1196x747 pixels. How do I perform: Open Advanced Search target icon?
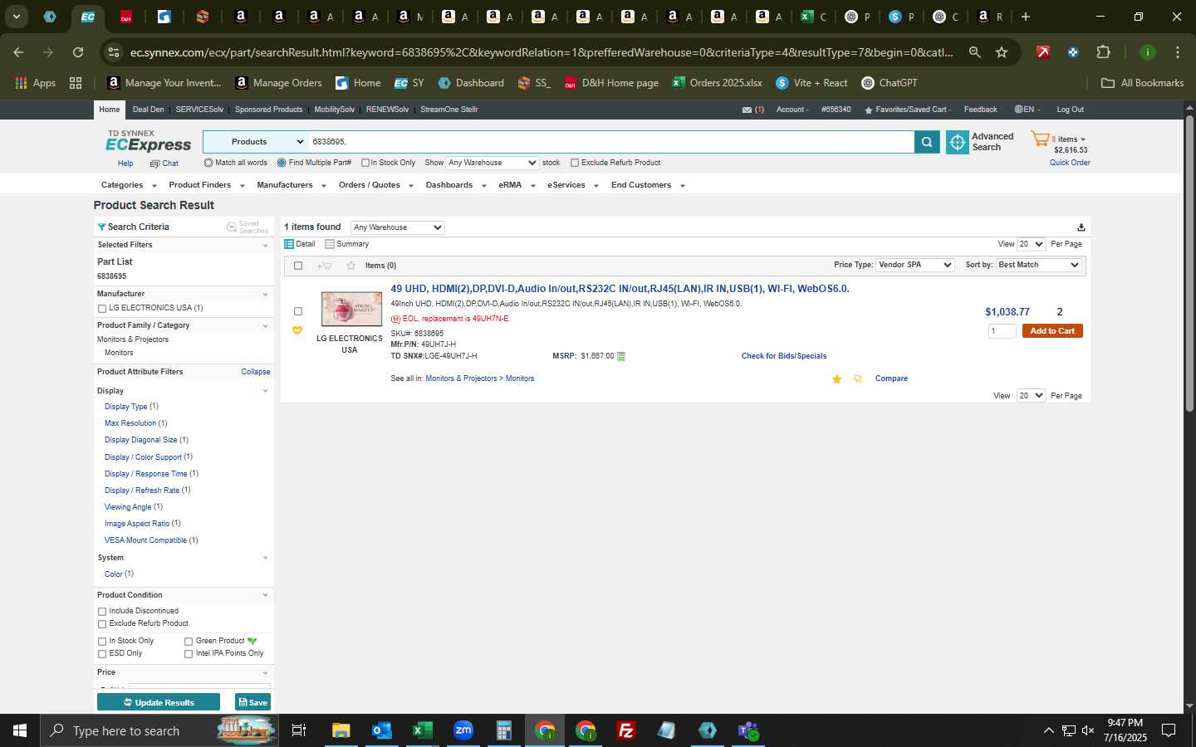tap(958, 143)
